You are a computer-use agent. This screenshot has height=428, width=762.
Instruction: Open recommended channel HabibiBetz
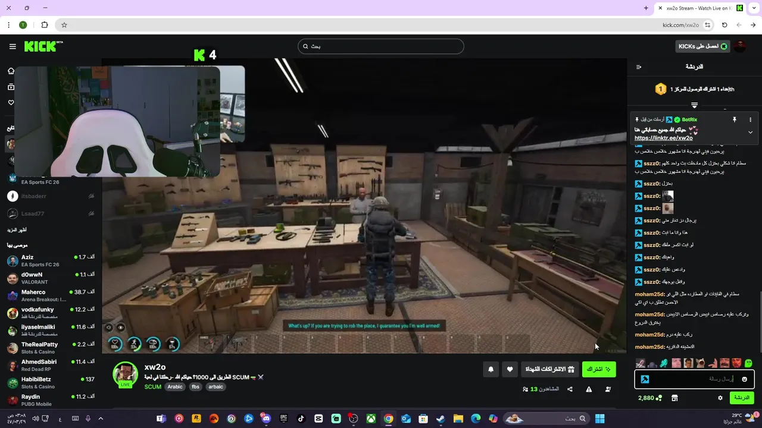[x=51, y=382]
